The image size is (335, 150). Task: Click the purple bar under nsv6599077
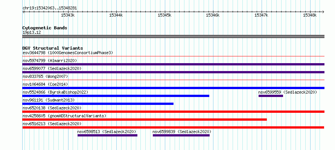(x=173, y=72)
